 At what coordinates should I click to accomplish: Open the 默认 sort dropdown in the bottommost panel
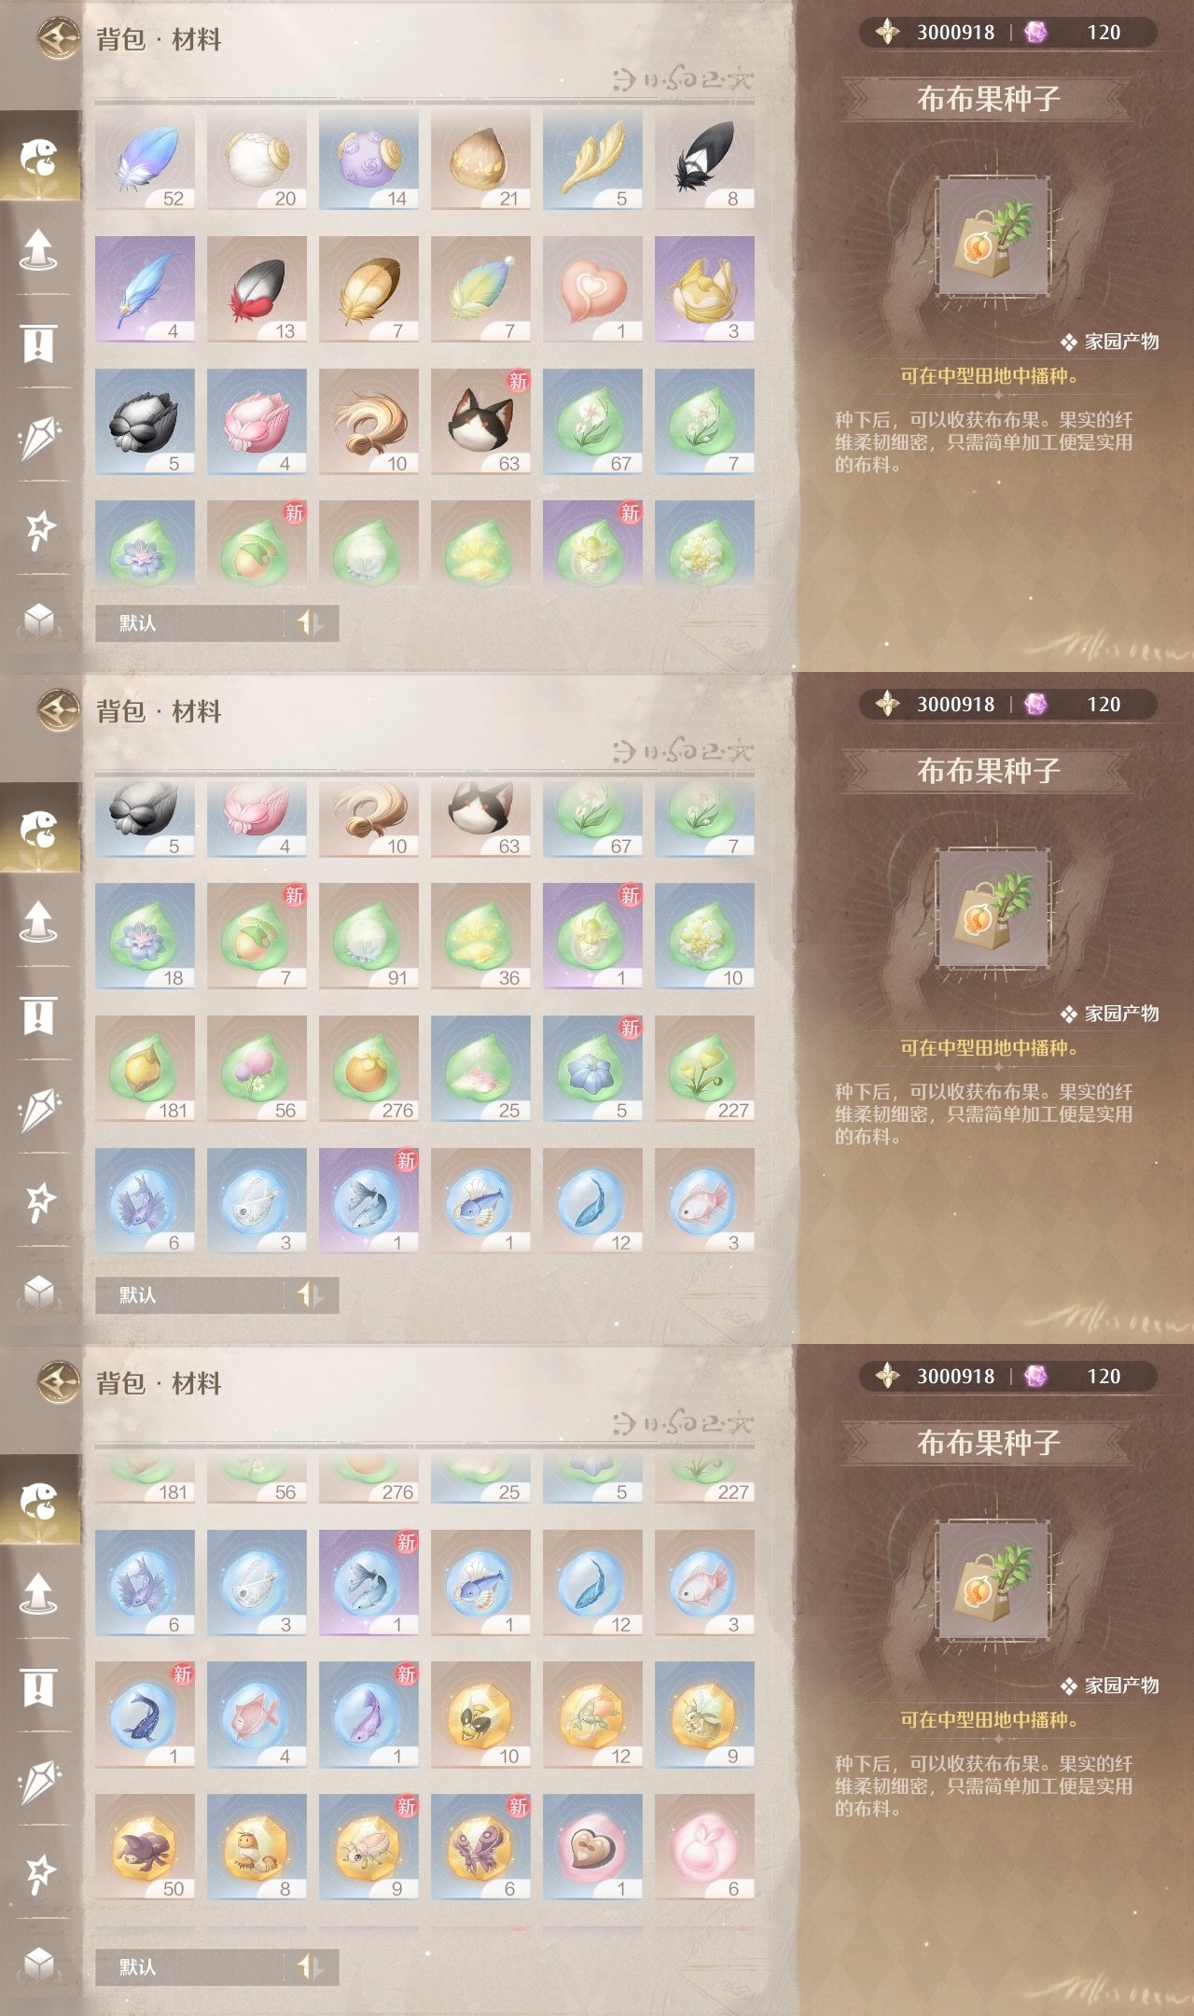(x=189, y=1967)
